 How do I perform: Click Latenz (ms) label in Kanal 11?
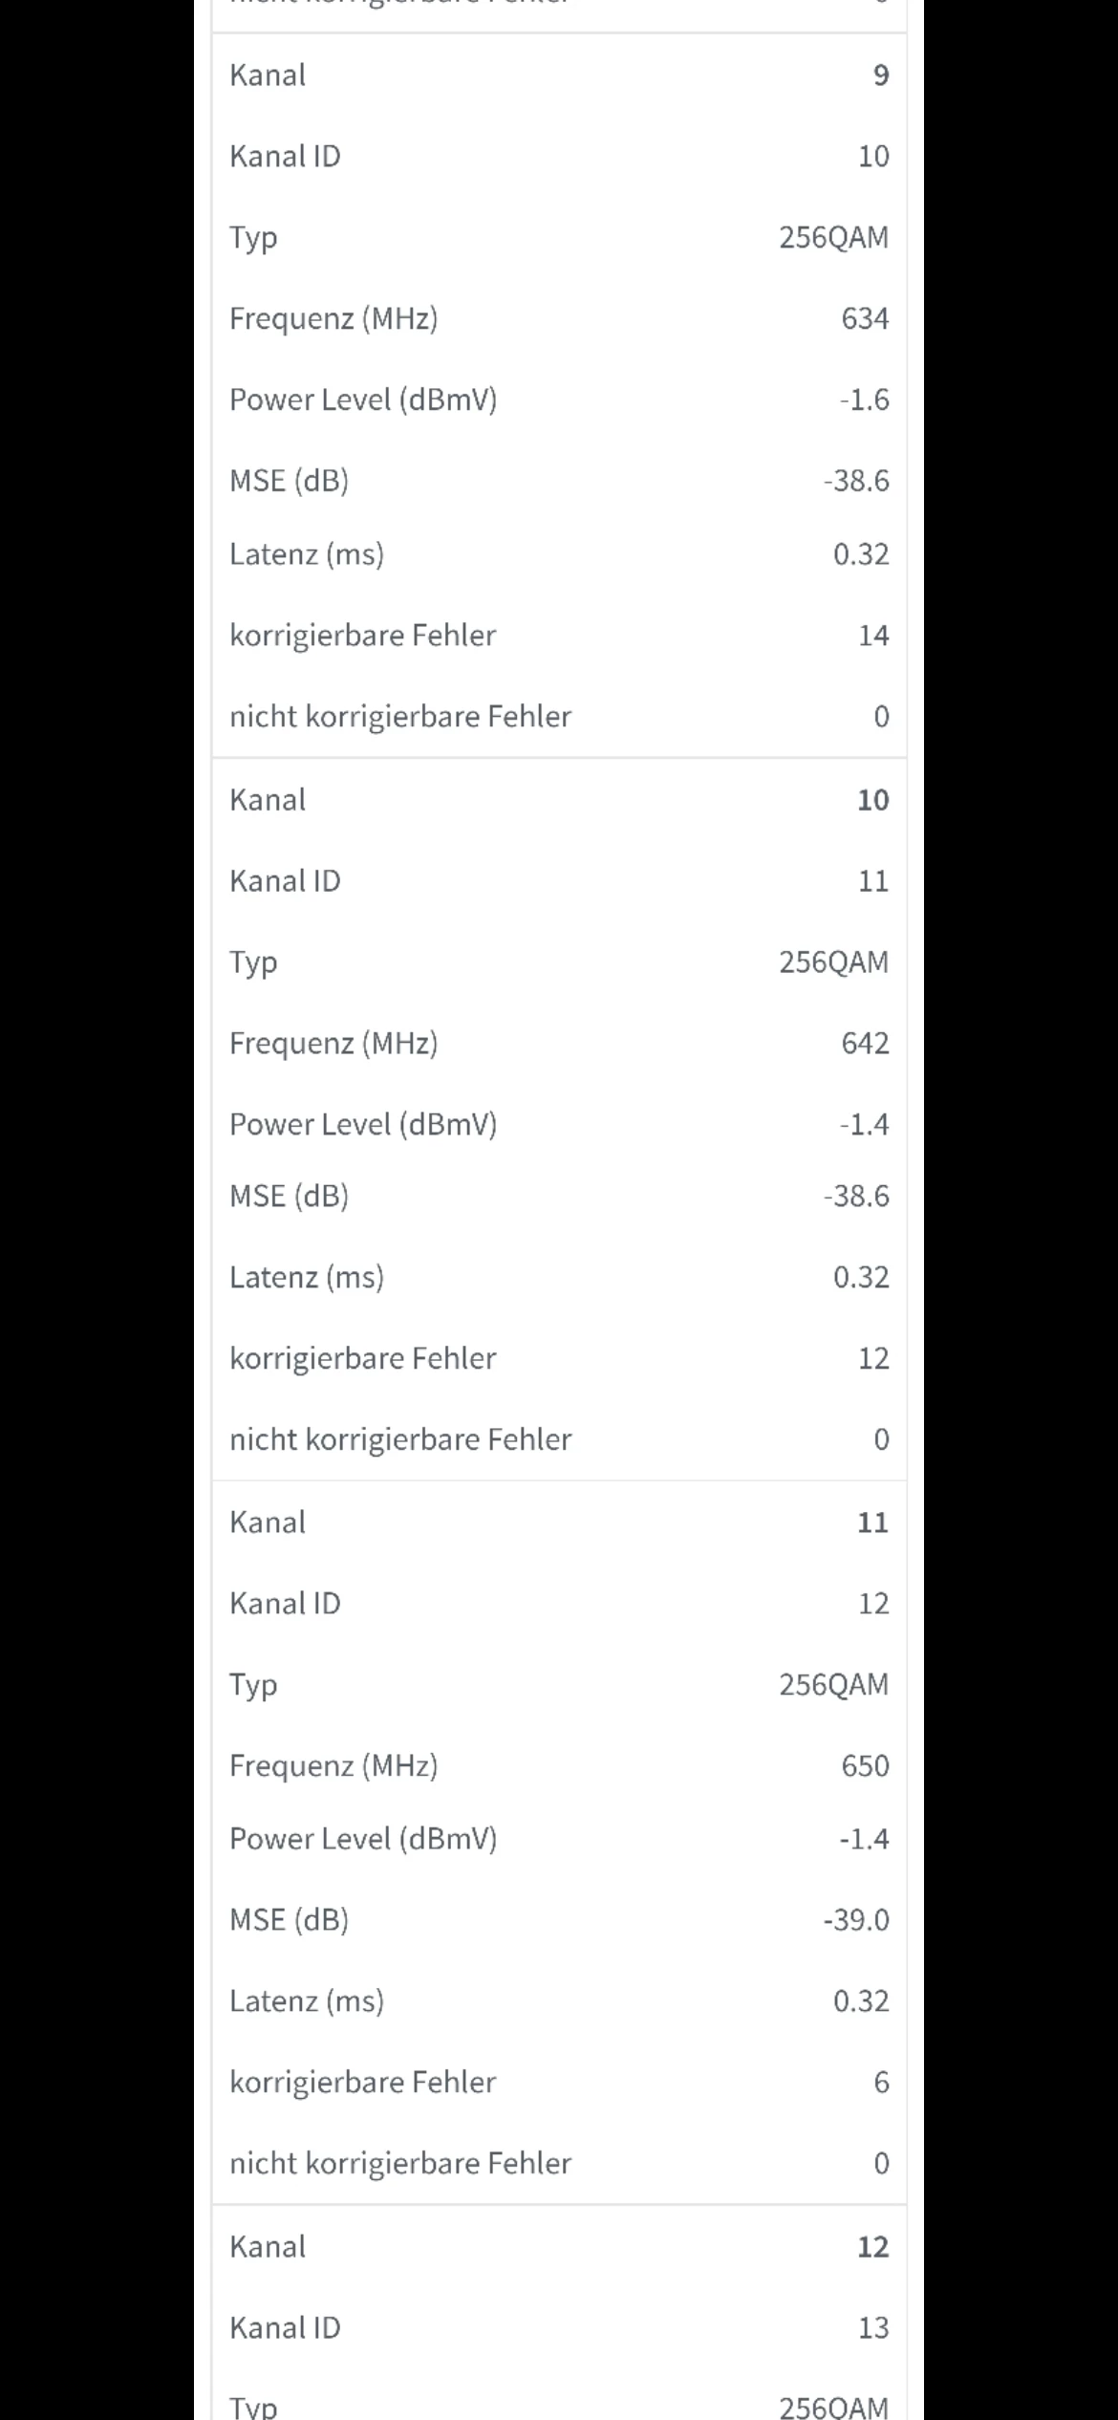pyautogui.click(x=307, y=2001)
